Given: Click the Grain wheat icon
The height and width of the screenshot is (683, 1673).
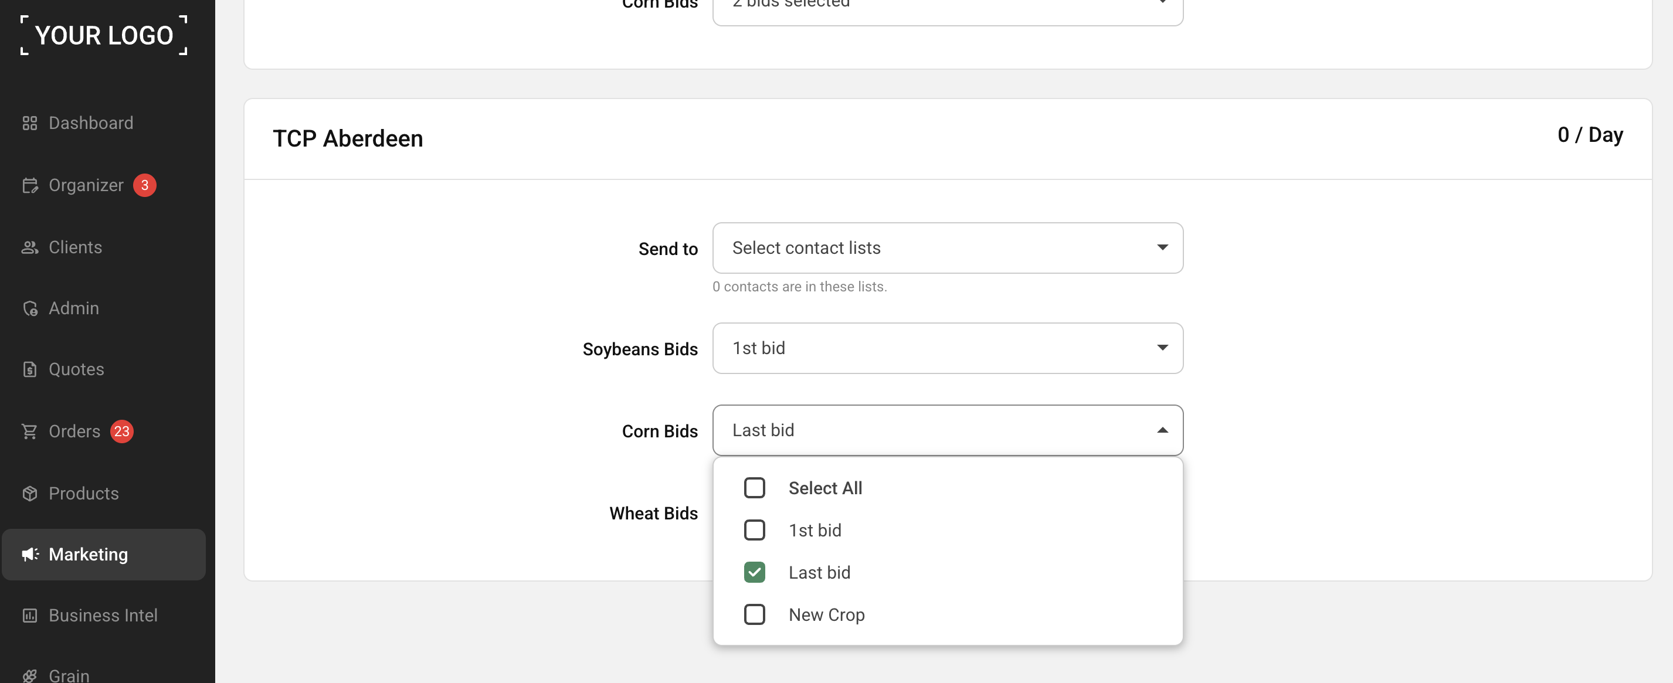Looking at the screenshot, I should 30,675.
